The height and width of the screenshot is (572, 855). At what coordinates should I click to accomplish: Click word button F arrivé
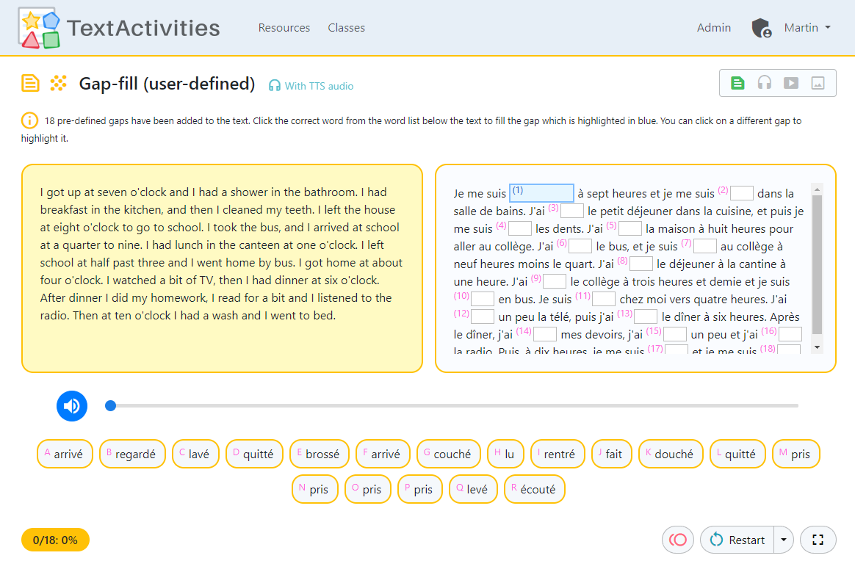click(382, 454)
